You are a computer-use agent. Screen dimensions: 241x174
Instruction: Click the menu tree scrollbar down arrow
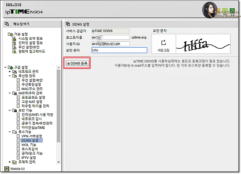coord(58,162)
